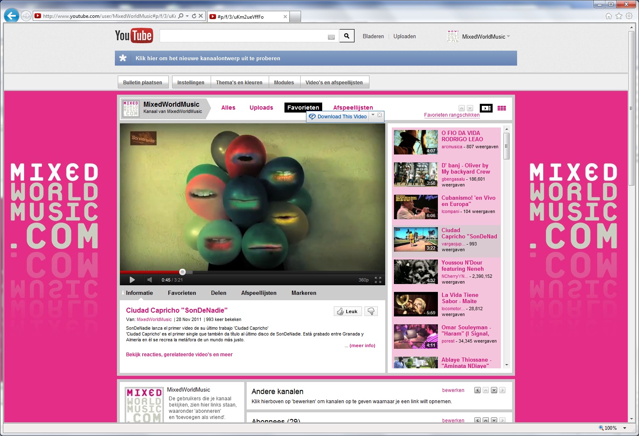Click the browser forward arrow
Image resolution: width=639 pixels, height=436 pixels.
26,16
